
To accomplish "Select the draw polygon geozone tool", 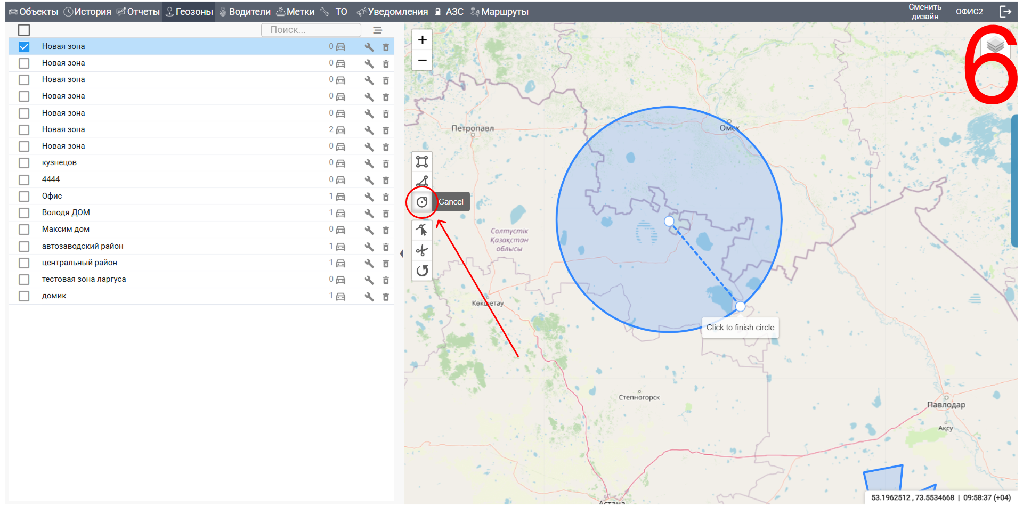I will tap(422, 182).
